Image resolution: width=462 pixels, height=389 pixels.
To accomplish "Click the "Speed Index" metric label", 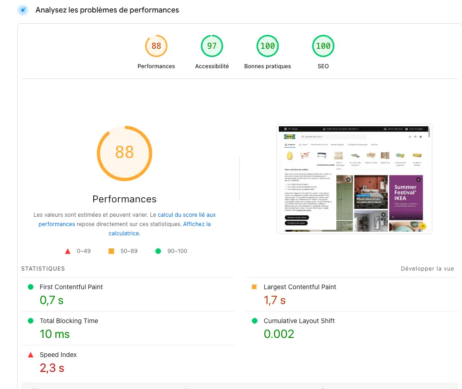I will tap(58, 355).
